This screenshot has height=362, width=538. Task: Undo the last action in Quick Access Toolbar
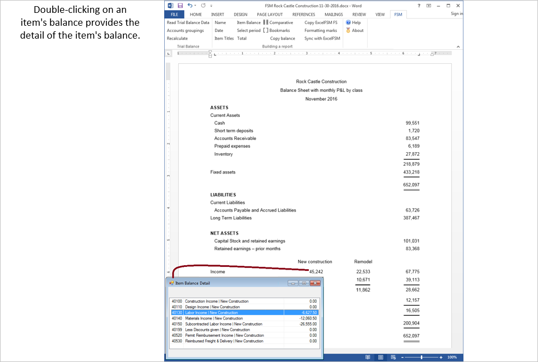click(x=190, y=6)
